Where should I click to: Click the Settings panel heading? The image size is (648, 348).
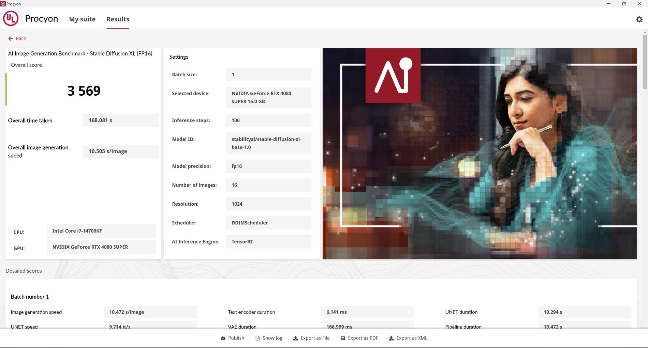[179, 57]
